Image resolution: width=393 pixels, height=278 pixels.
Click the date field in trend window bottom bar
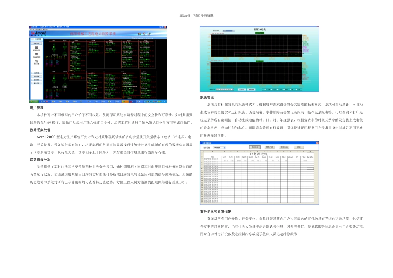coord(225,89)
